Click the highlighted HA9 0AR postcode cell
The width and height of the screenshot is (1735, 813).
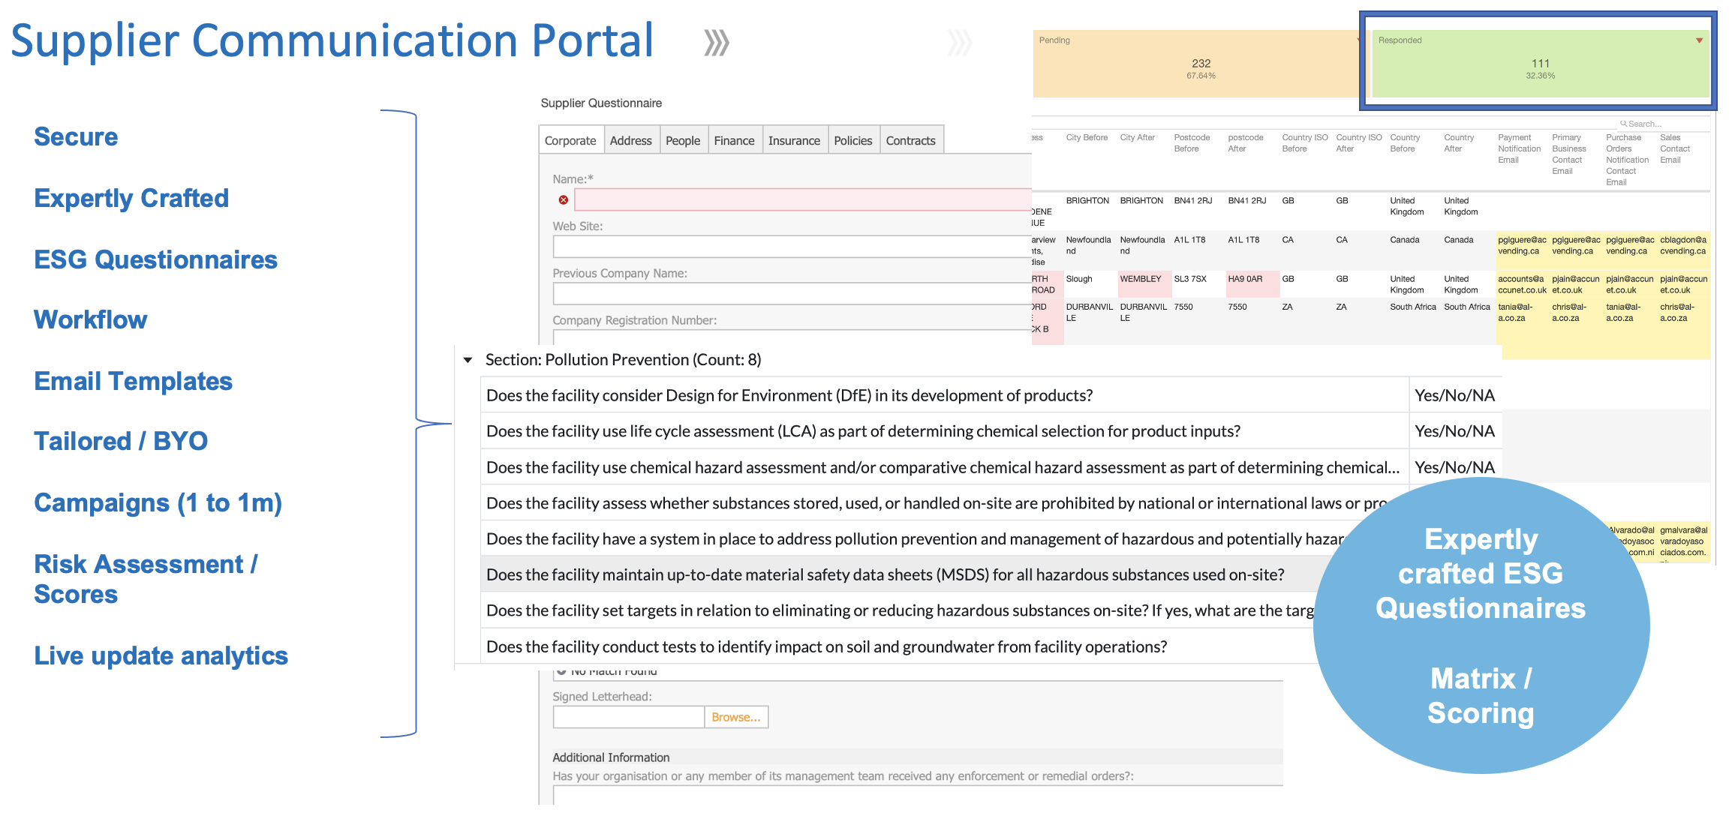[x=1252, y=284]
